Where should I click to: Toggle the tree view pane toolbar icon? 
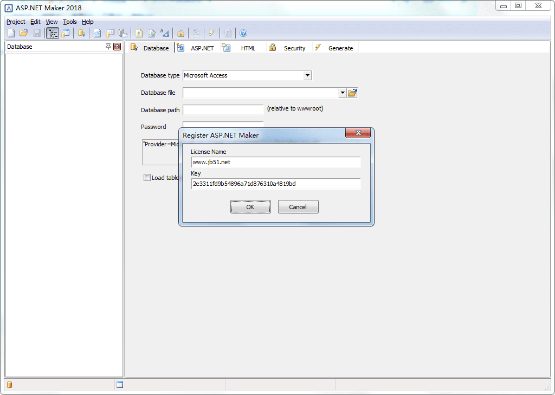tap(53, 33)
